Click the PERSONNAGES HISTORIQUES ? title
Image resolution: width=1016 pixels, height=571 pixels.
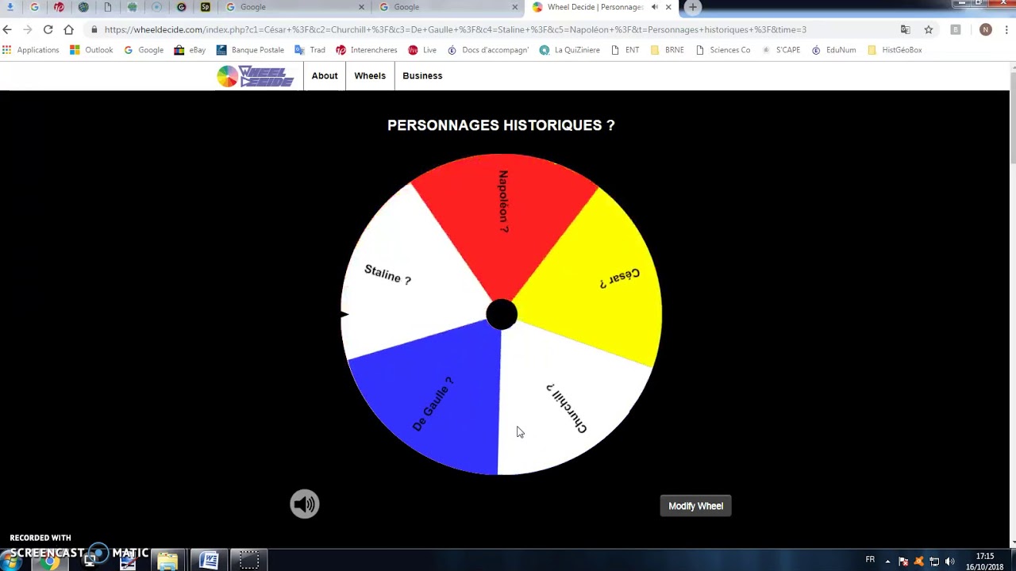[501, 125]
